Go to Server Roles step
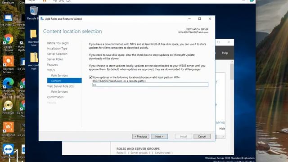 pos(55,59)
